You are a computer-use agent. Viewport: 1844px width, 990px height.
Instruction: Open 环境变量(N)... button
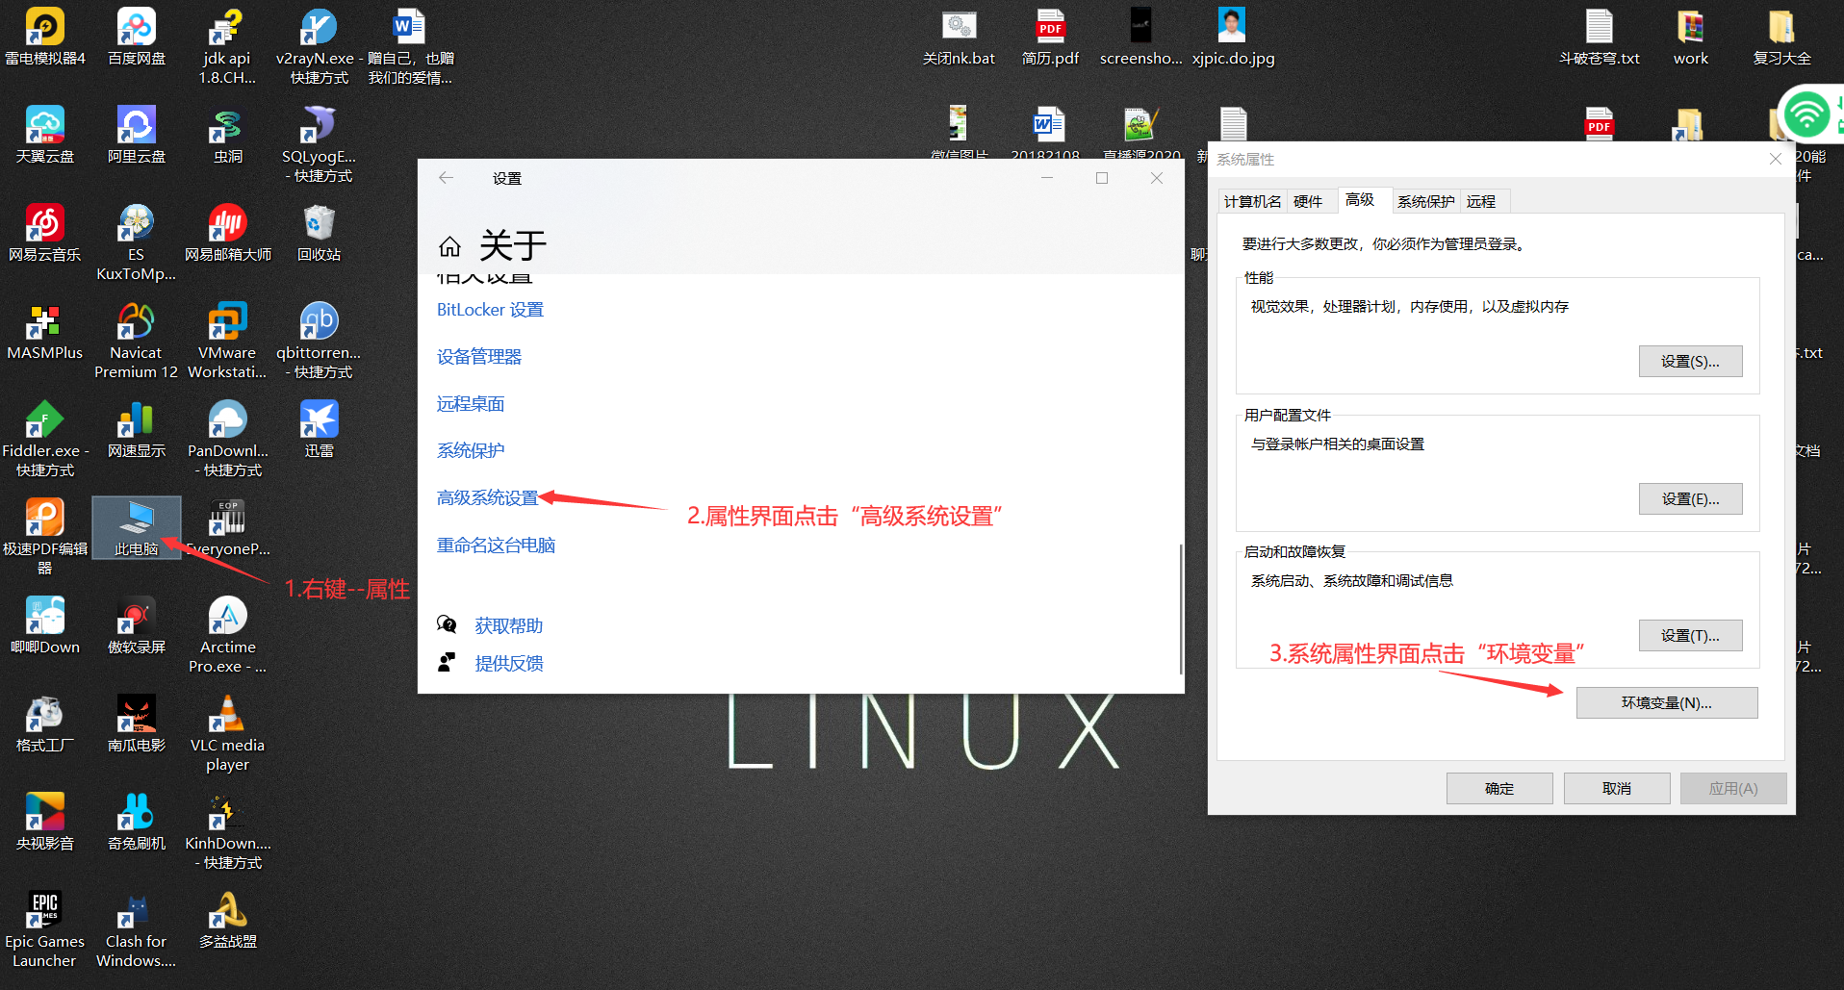coord(1666,702)
